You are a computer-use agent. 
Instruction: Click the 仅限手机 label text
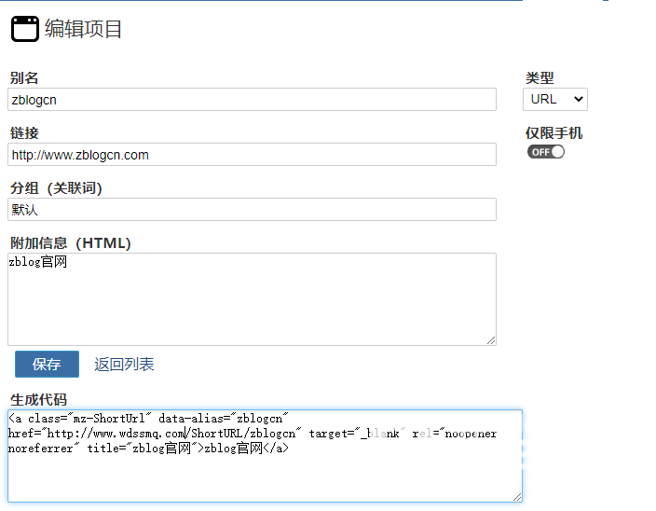[x=553, y=133]
